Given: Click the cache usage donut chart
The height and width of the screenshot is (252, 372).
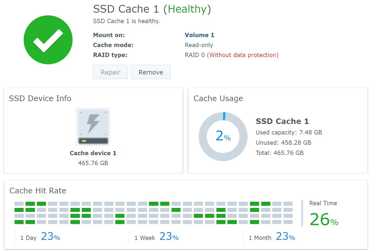Looking at the screenshot, I should coord(223,137).
